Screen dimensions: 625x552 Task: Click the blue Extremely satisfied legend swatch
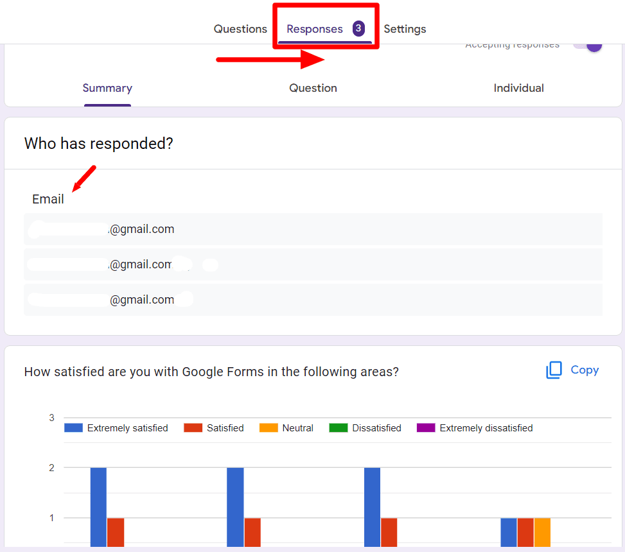tap(73, 427)
